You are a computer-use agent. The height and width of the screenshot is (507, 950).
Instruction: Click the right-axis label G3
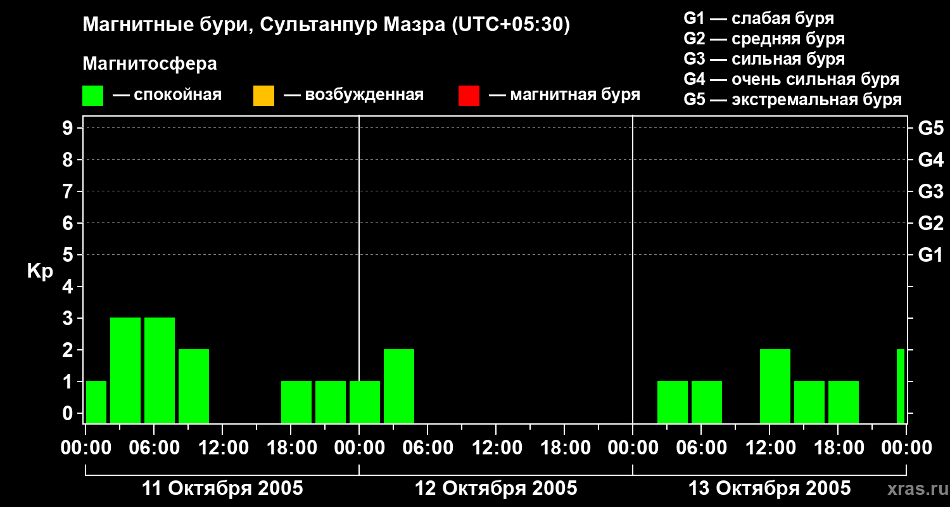[x=930, y=192]
